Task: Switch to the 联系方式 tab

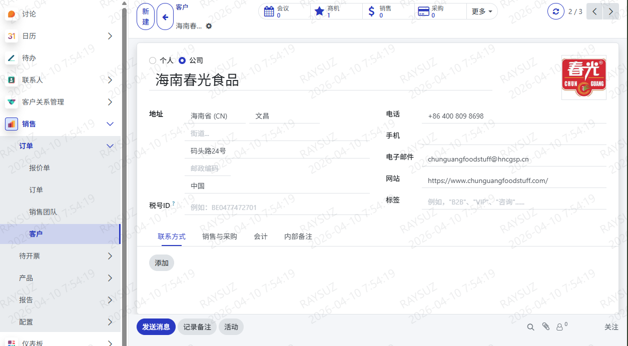Action: pos(172,236)
